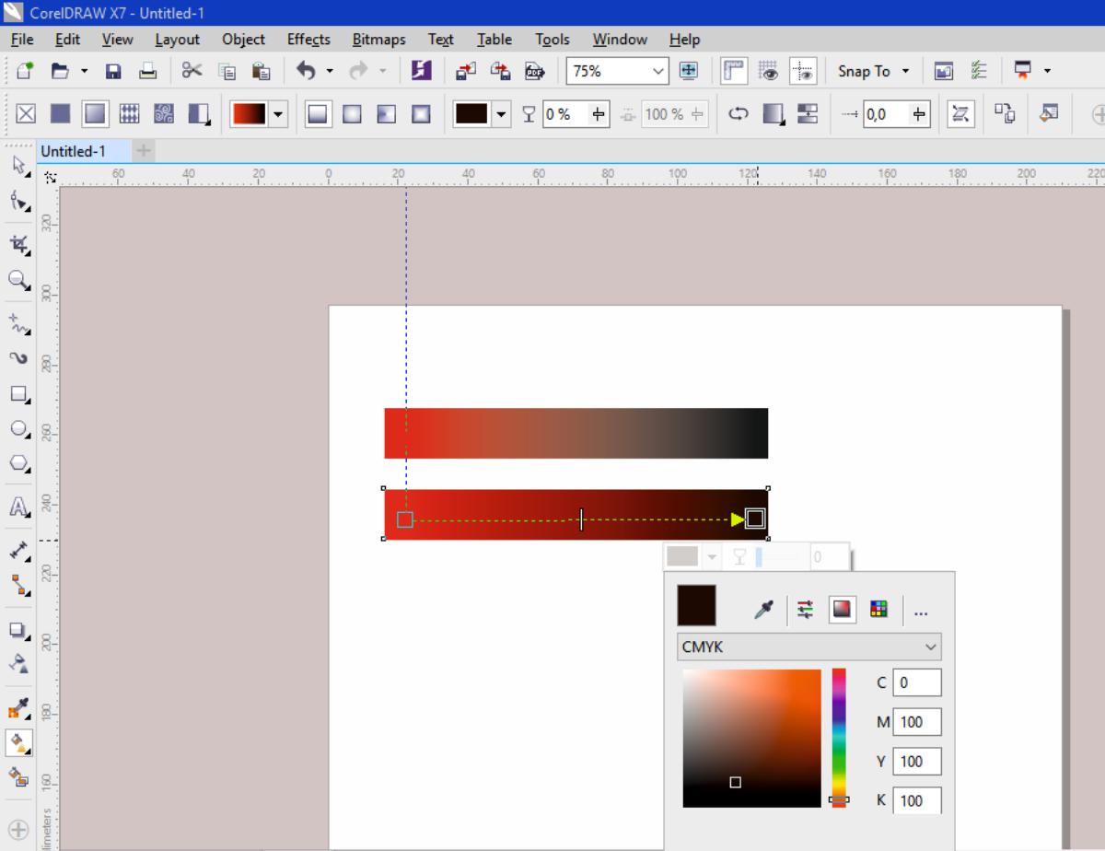
Task: Open the zoom level 75% dropdown
Action: point(657,71)
